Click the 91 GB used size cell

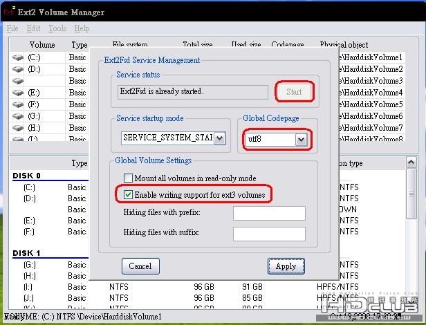[252, 287]
